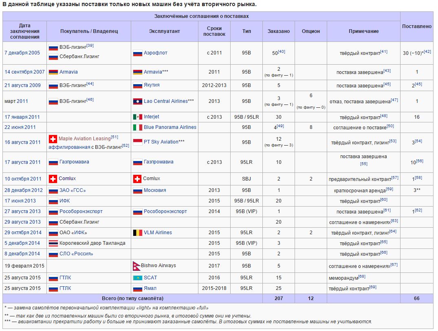This screenshot has width=438, height=331.
Task: Open the VLM Airlines link
Action: pos(158,232)
